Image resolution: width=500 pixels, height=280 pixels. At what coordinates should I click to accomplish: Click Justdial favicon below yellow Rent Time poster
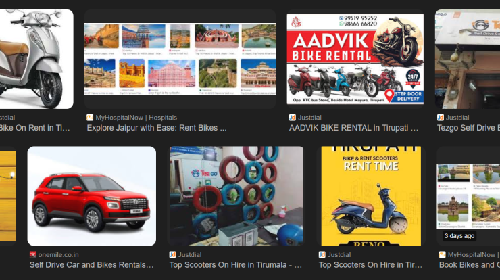coord(322,254)
